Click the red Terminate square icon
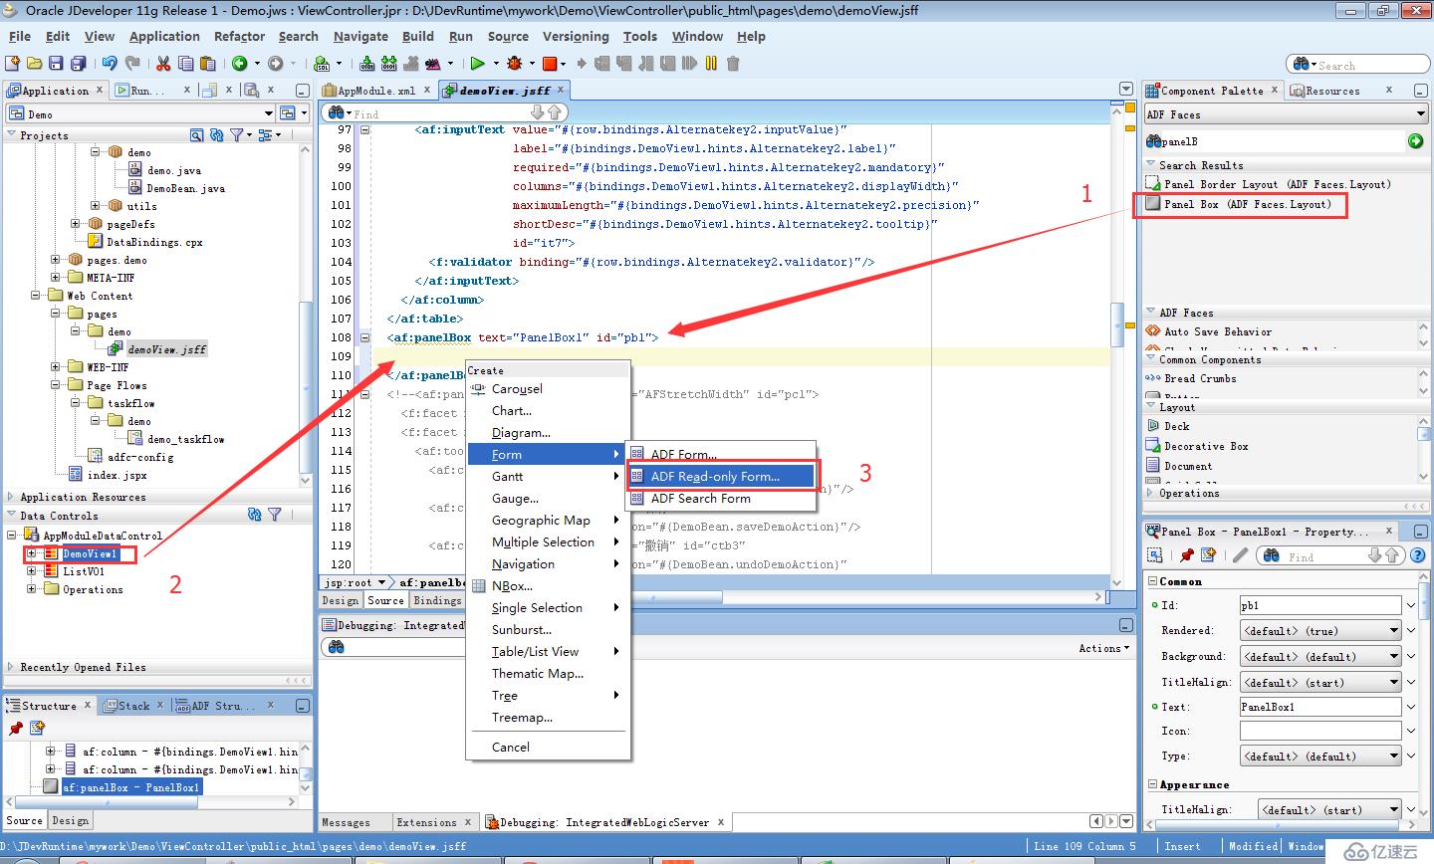Image resolution: width=1434 pixels, height=864 pixels. click(x=549, y=63)
